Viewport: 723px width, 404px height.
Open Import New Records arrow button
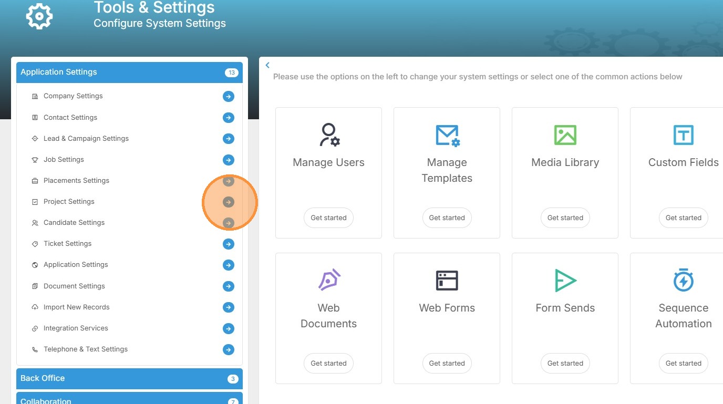click(x=228, y=307)
